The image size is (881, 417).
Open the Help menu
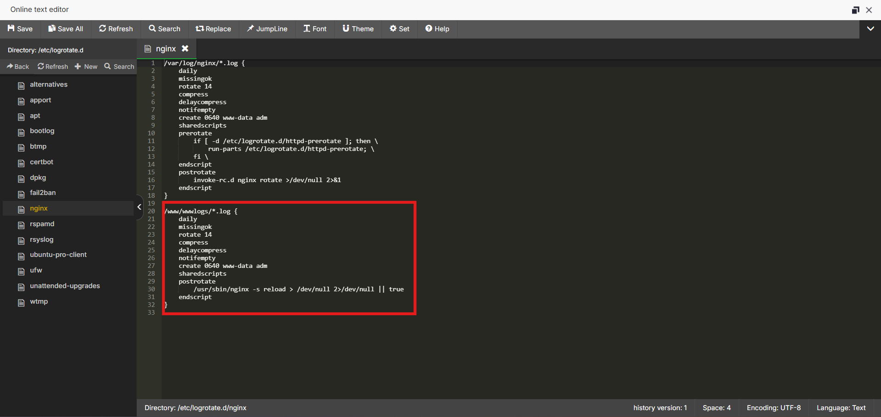pos(437,28)
